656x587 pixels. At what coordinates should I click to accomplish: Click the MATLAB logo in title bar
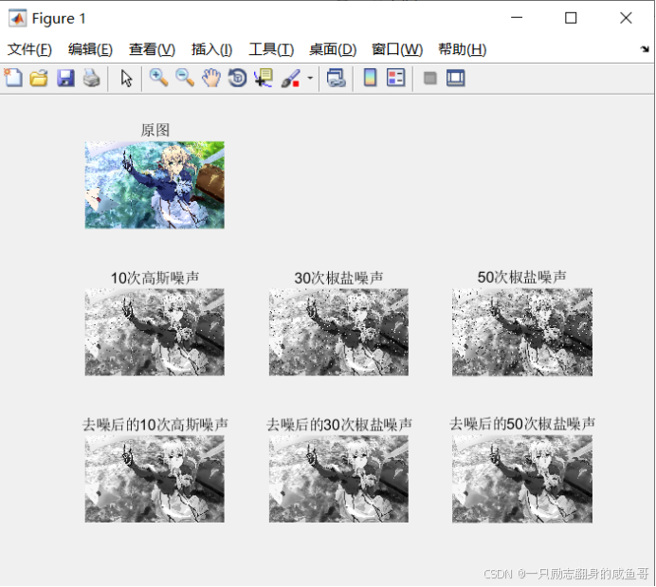pyautogui.click(x=18, y=18)
